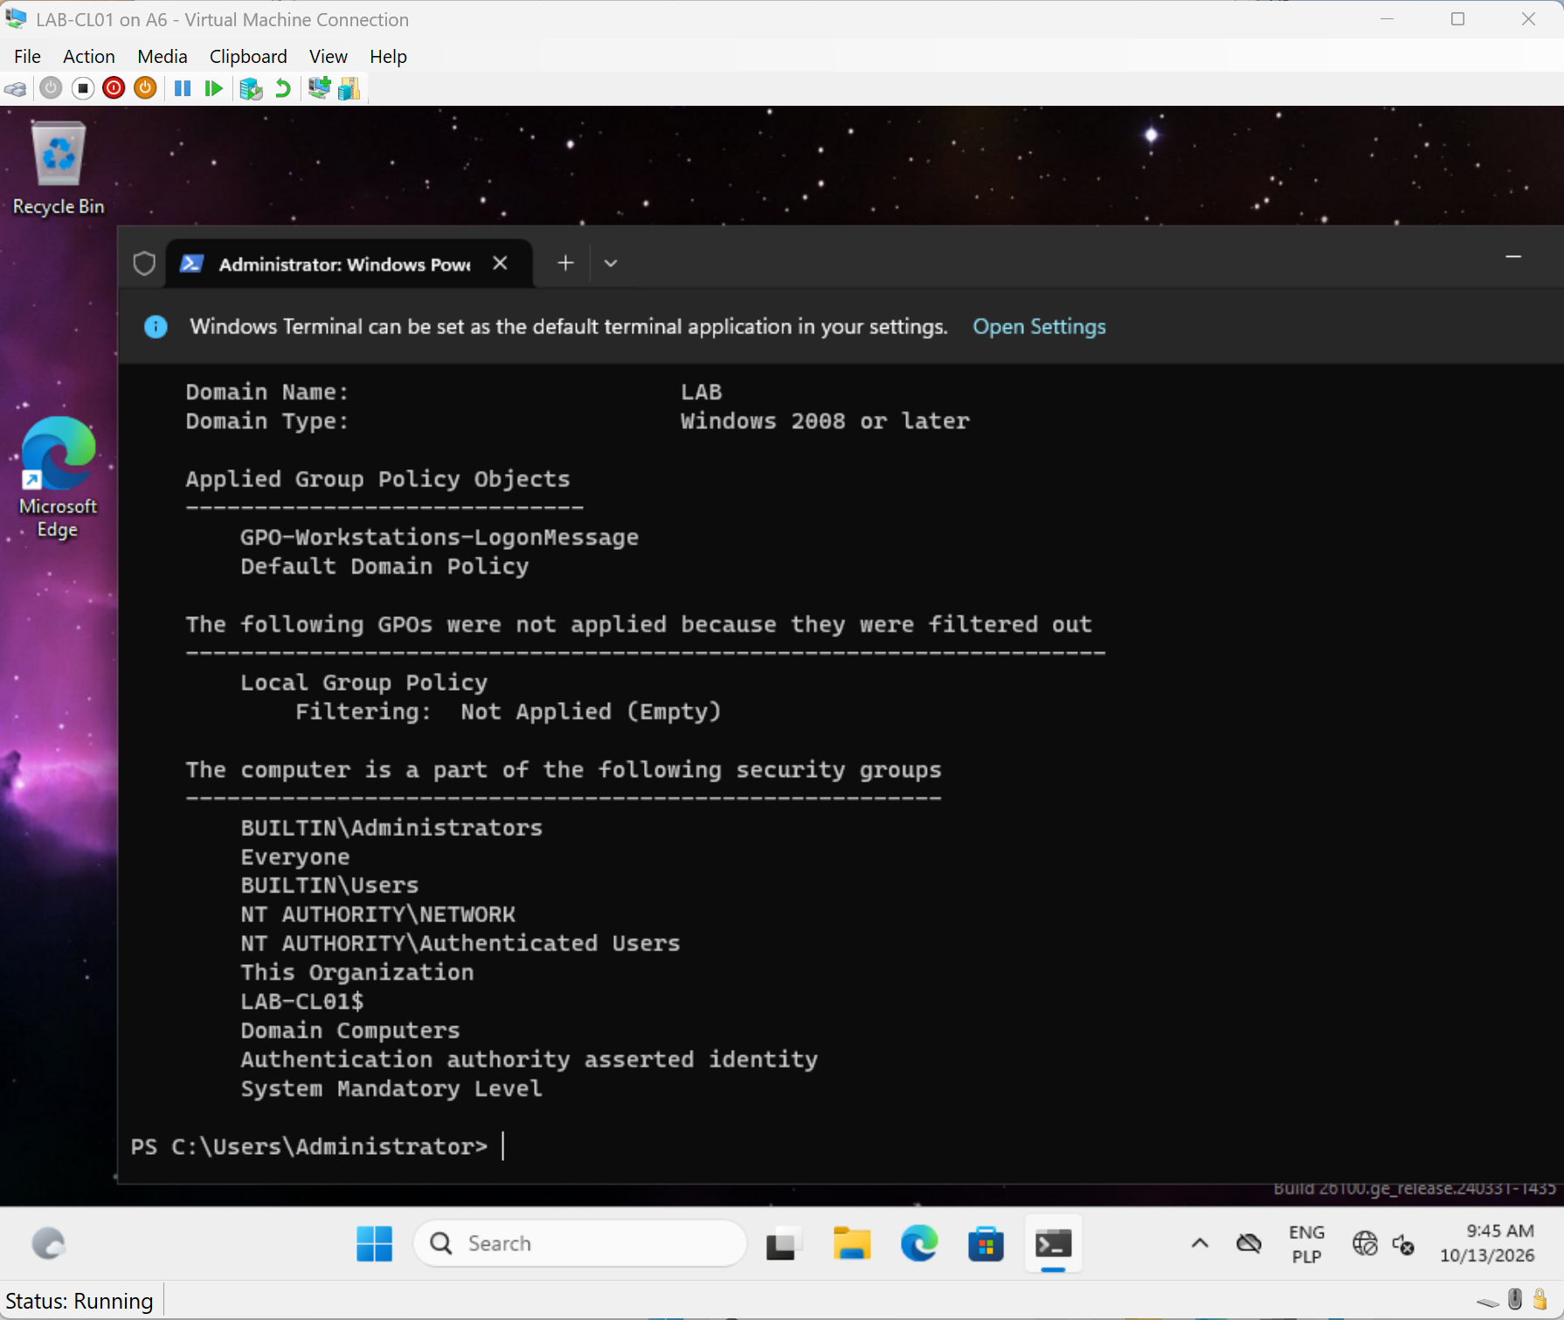The image size is (1564, 1320).
Task: Open the Recycle Bin desktop icon
Action: (59, 170)
